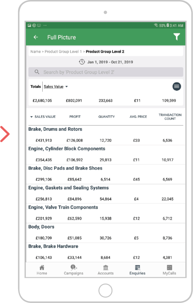Open the Campaigns tab

tap(74, 270)
